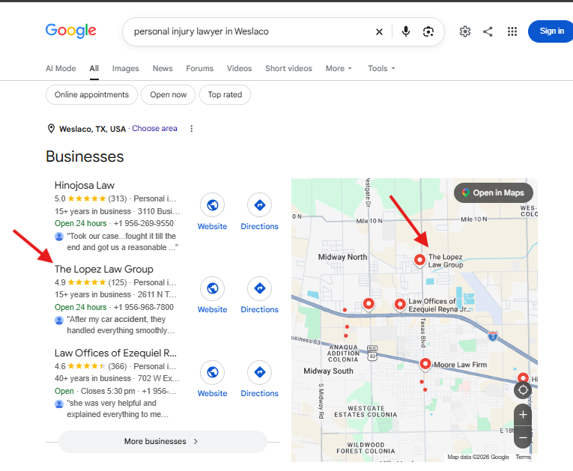
Task: Click the 5.0 rating (313) text
Action: [x=91, y=198]
